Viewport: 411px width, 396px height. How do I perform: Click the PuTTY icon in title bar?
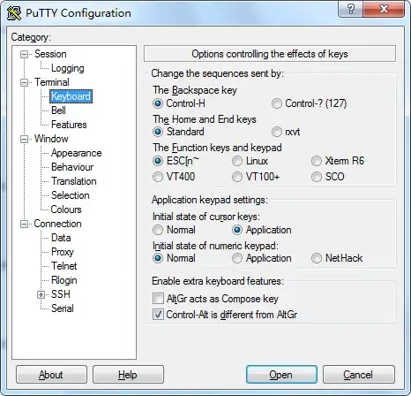[x=14, y=13]
